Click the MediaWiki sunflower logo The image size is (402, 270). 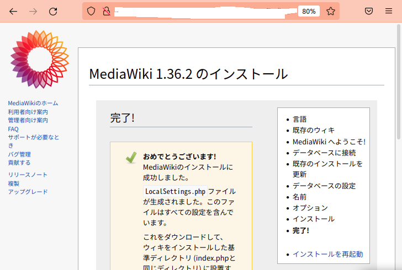40,60
